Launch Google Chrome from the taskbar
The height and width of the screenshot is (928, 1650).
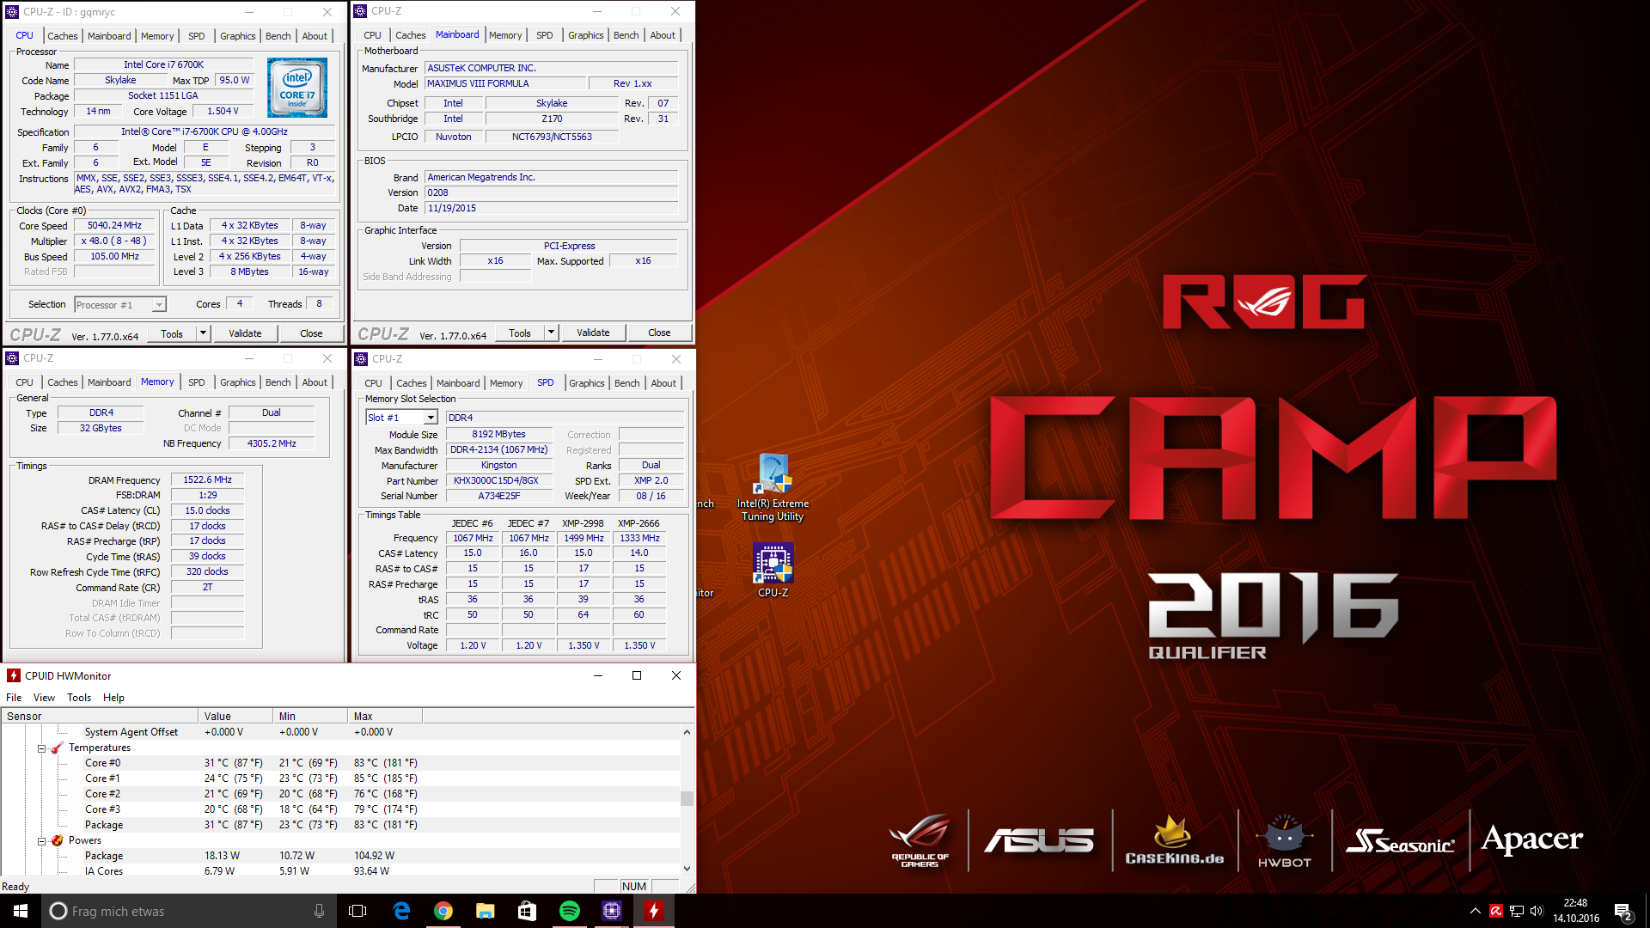(443, 911)
